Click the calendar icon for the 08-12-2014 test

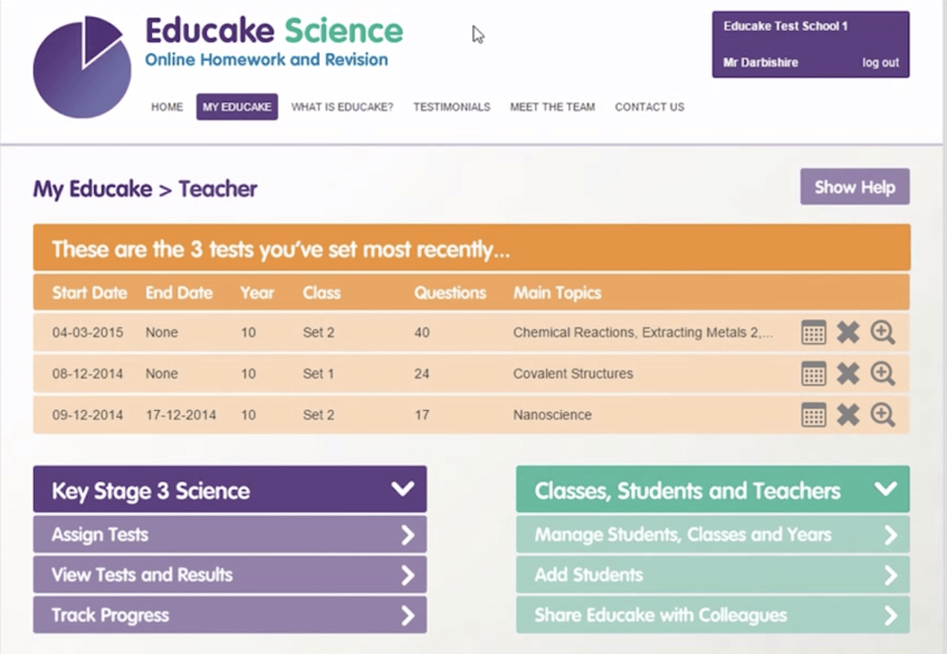[814, 374]
